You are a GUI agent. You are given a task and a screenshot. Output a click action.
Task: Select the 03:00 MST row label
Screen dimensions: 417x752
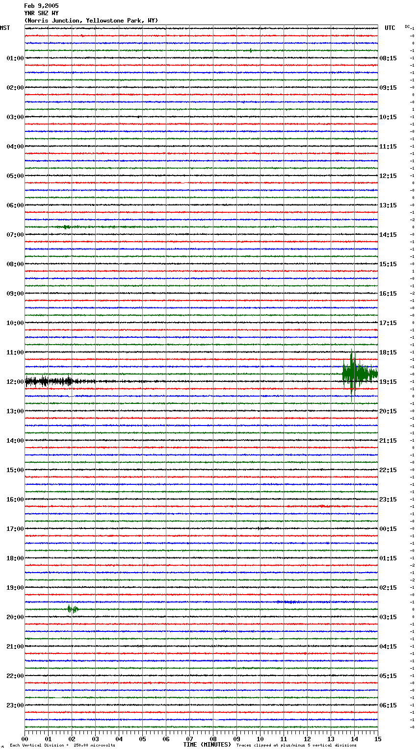15,117
